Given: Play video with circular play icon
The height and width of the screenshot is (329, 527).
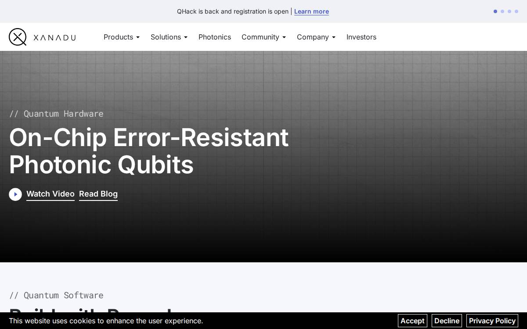Looking at the screenshot, I should [15, 194].
